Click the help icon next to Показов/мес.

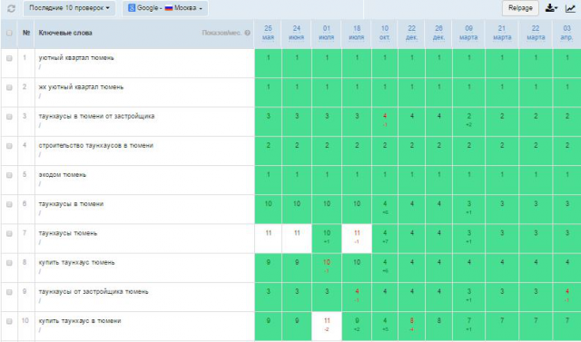[x=248, y=33]
